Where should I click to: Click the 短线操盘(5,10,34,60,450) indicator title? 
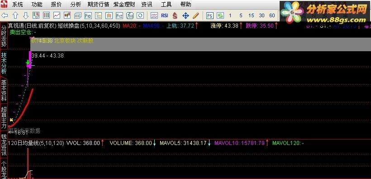(89, 26)
